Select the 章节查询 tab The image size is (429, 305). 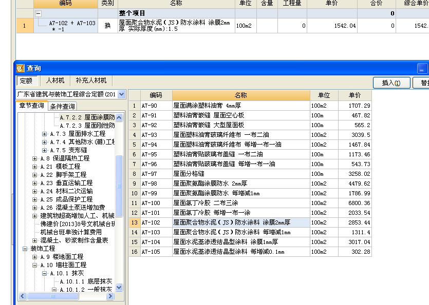point(32,106)
